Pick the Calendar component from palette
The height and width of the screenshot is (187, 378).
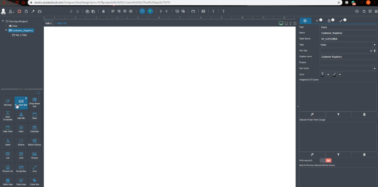tap(35, 129)
